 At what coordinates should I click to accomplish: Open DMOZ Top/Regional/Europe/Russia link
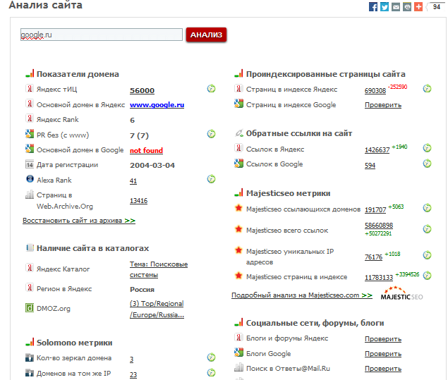click(x=157, y=309)
